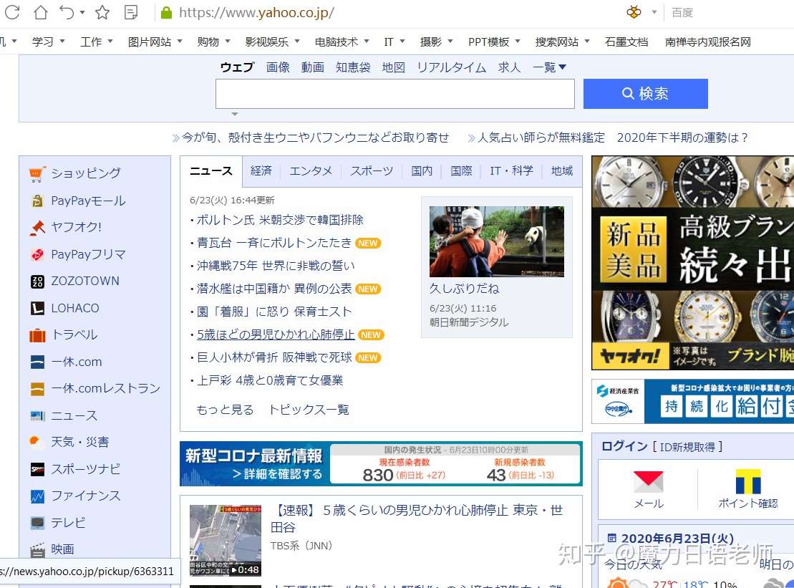
Task: Click the T-point ポイント確認 icon
Action: click(x=748, y=481)
